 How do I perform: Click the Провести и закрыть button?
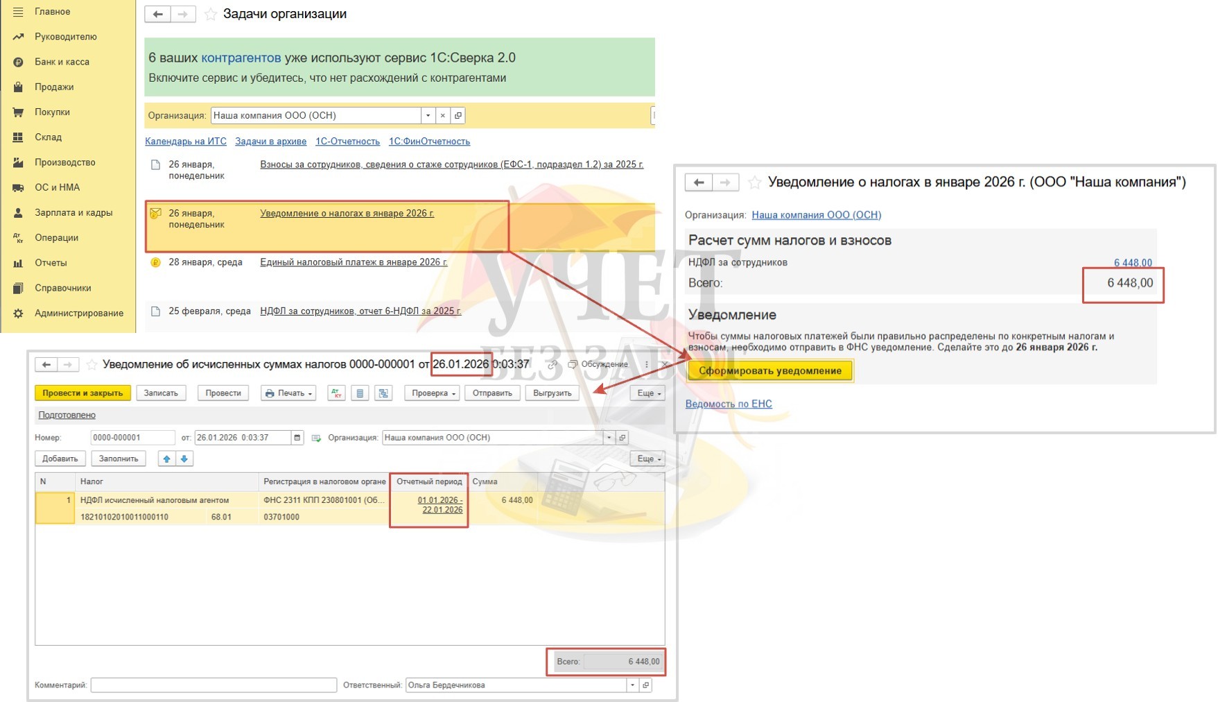(82, 393)
